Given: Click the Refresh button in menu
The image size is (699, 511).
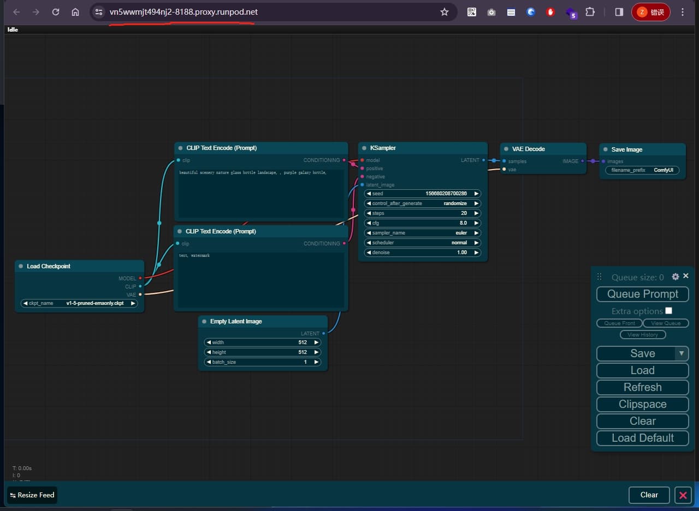Looking at the screenshot, I should coord(643,387).
